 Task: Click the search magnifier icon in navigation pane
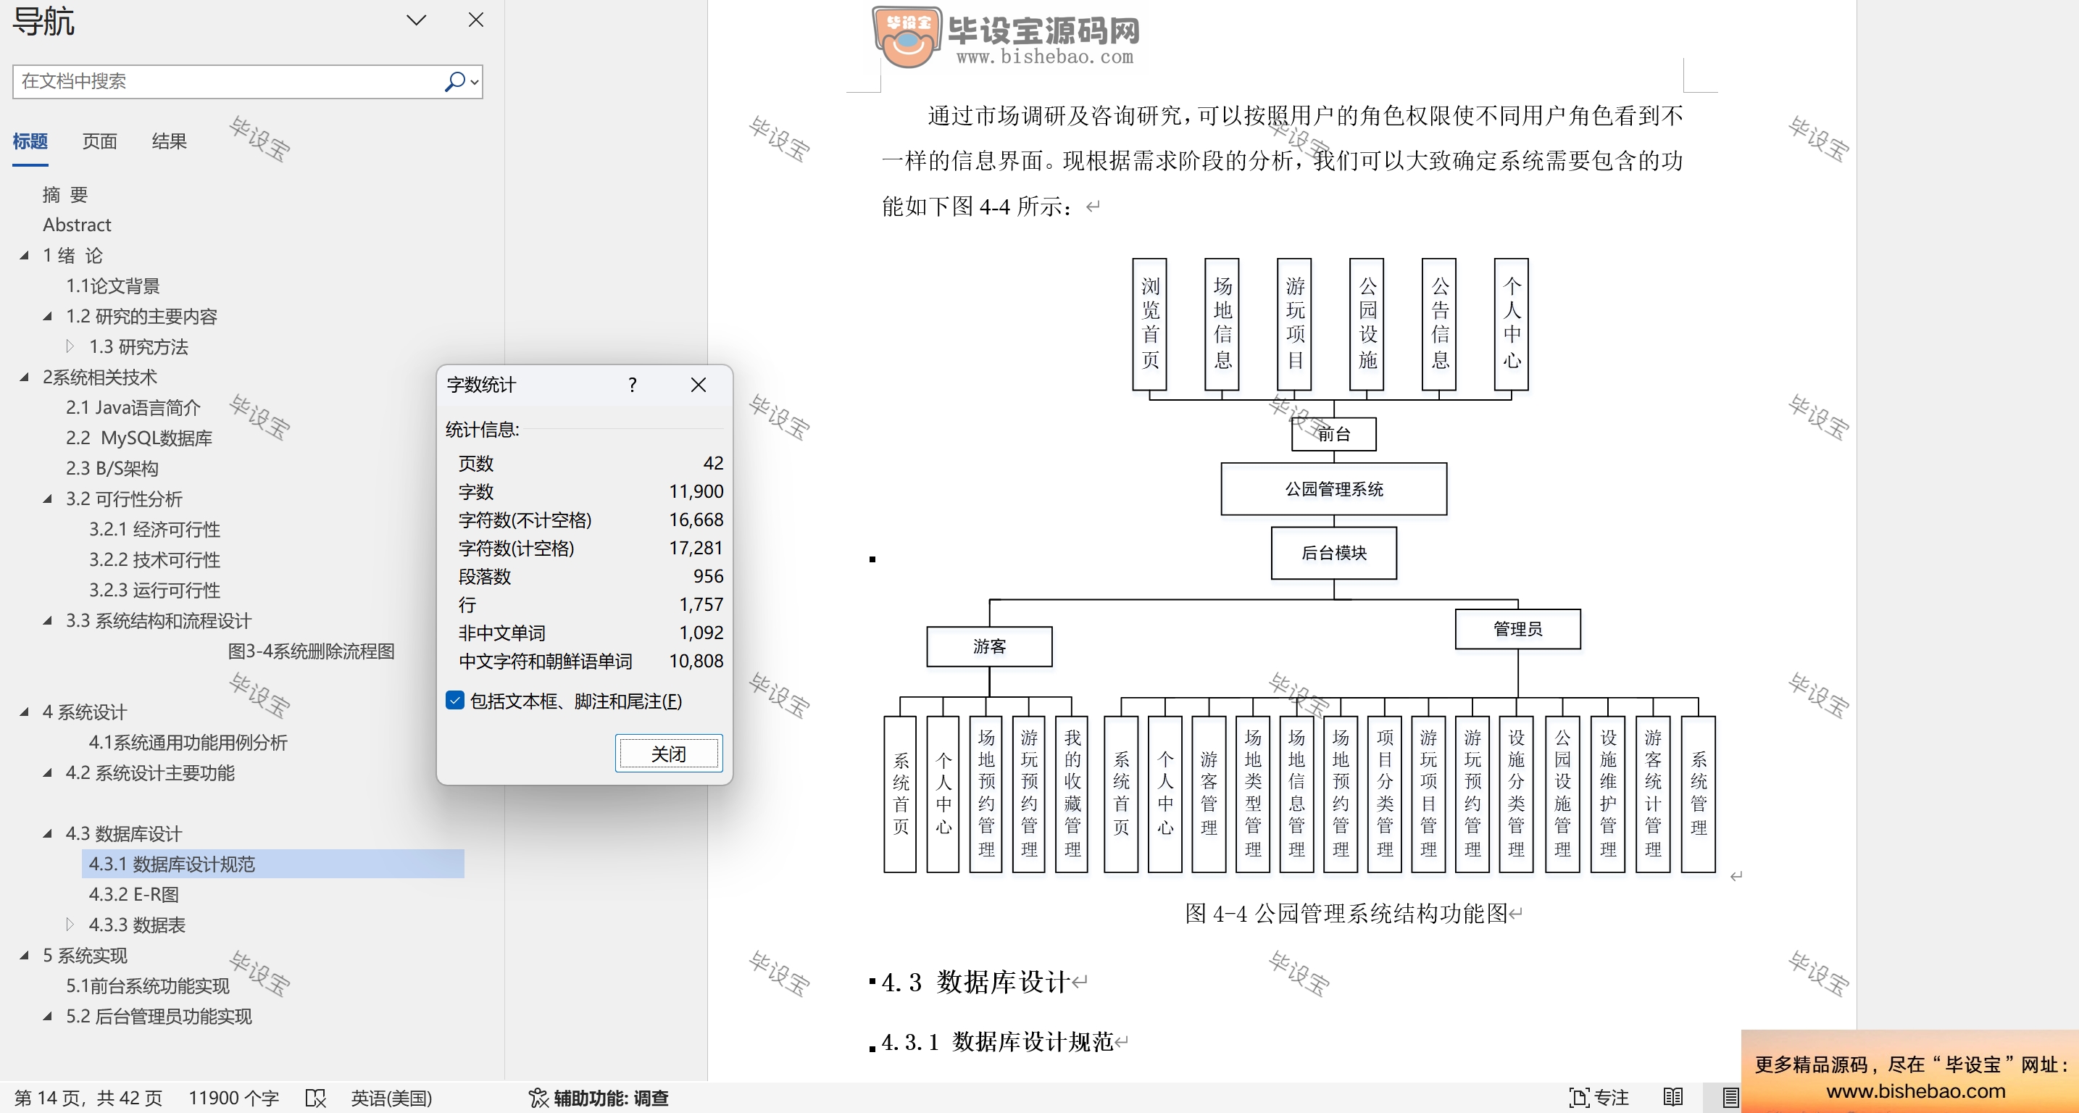[x=454, y=81]
